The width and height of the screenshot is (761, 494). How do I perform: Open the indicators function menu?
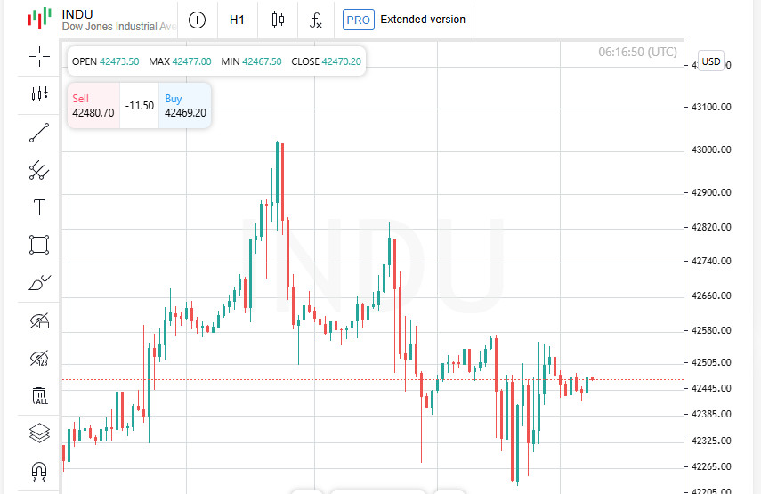pos(316,20)
